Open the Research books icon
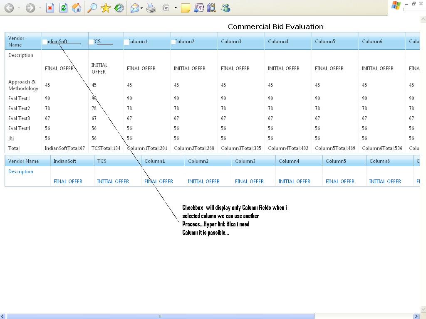This screenshot has height=319, width=426. (211, 8)
